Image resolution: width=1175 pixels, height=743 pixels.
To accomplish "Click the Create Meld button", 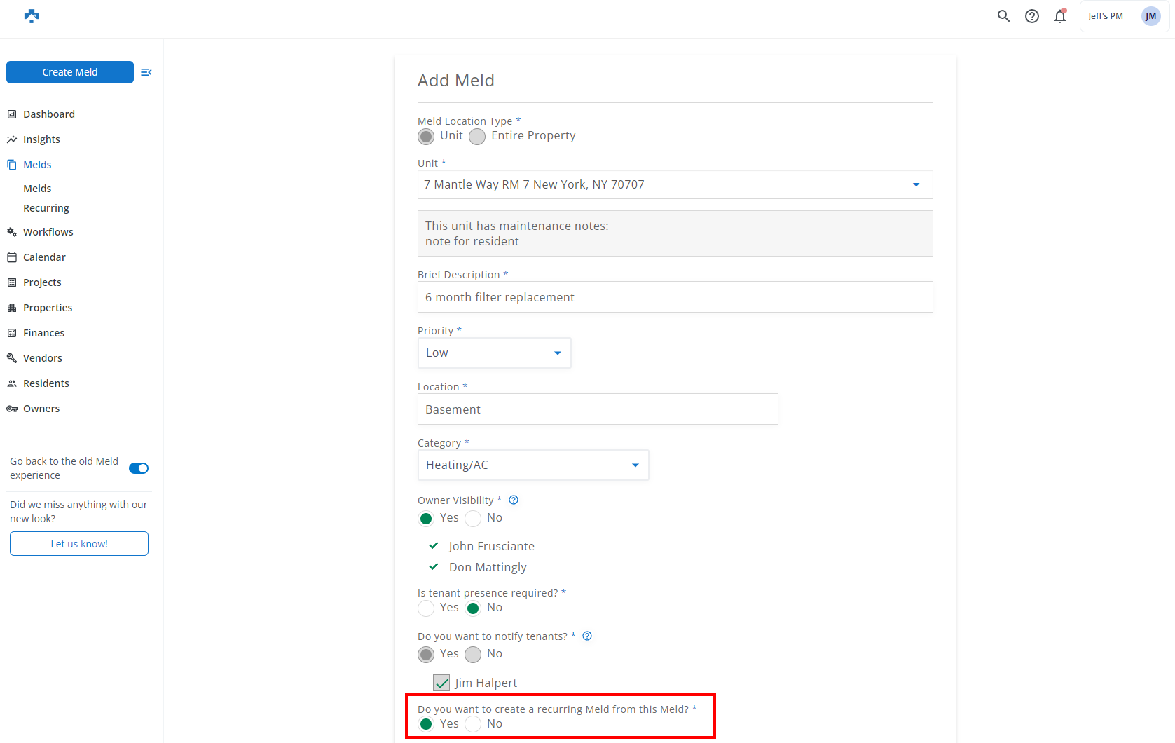I will click(70, 72).
